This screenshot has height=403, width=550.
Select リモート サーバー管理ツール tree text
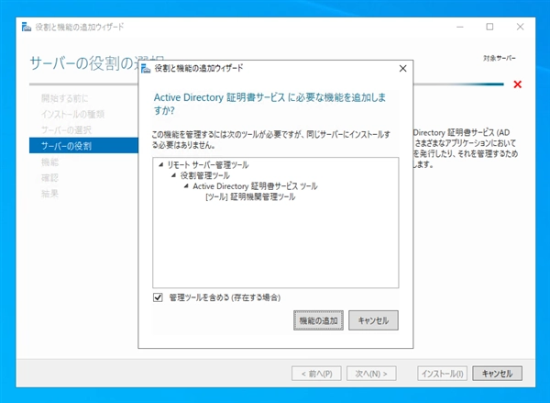[x=208, y=165]
